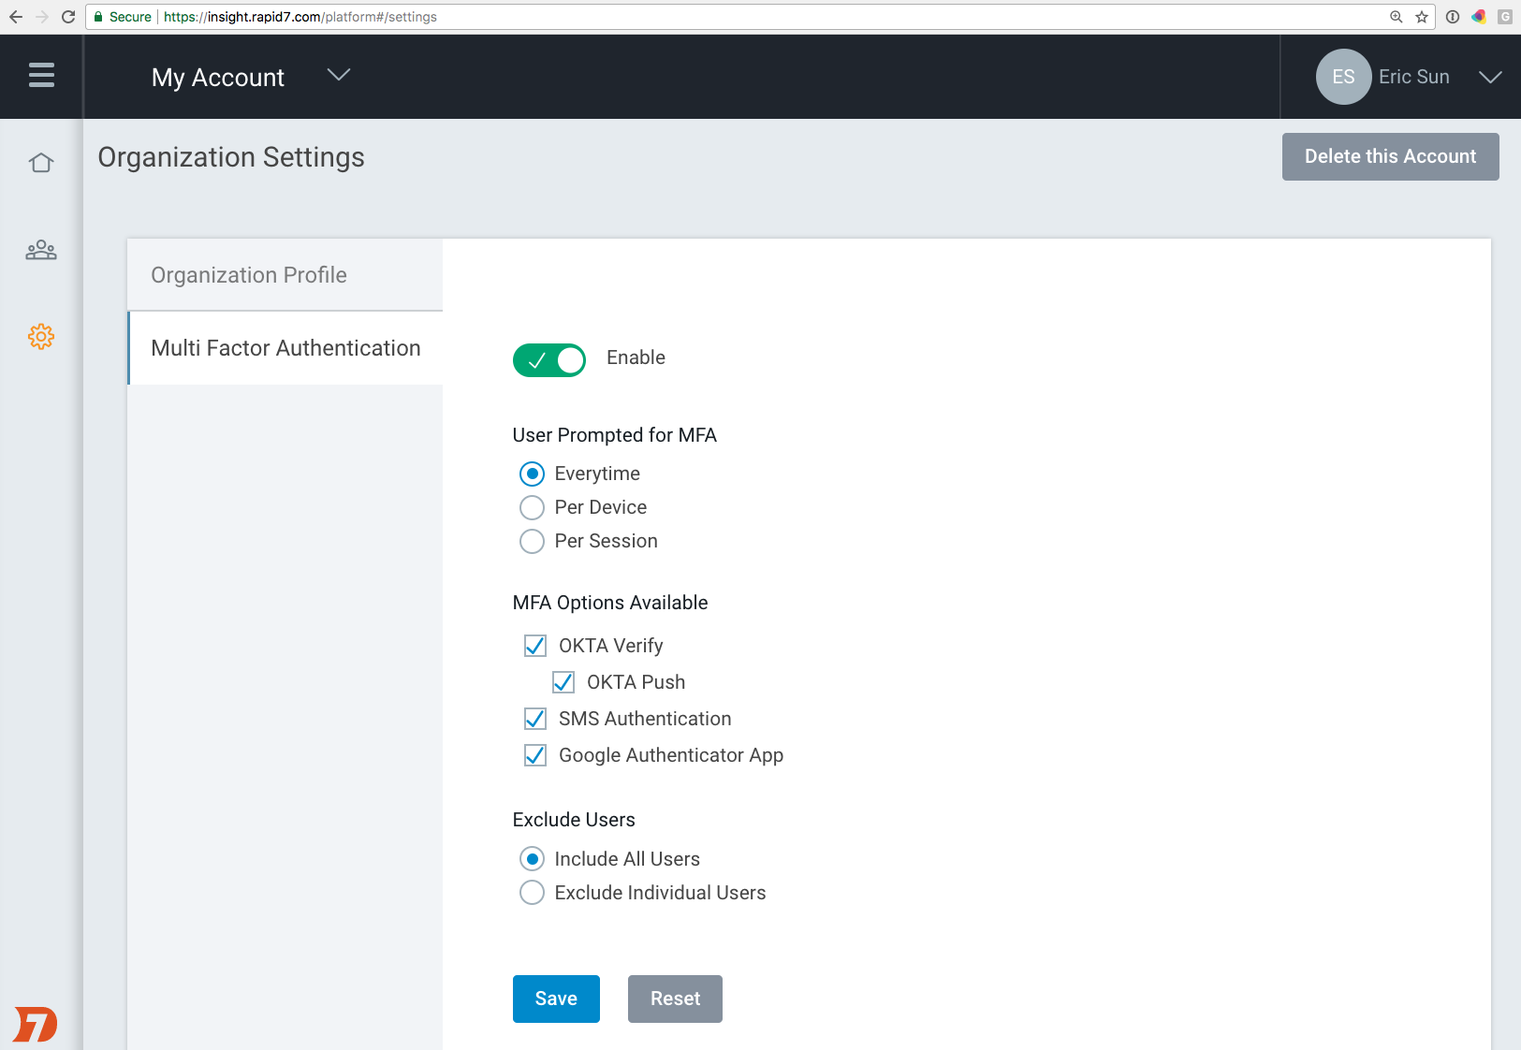Reload the page in the browser

click(x=68, y=17)
